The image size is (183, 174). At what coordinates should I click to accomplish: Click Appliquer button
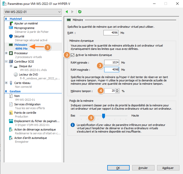click(x=168, y=168)
